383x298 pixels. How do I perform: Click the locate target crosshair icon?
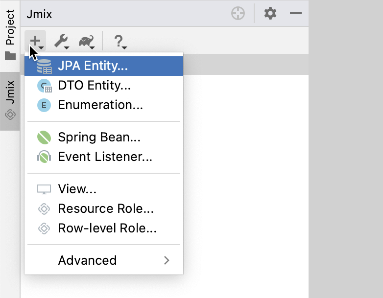click(x=238, y=14)
